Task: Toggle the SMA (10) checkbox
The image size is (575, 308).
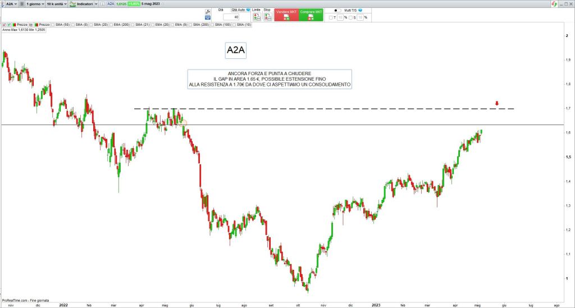Action: [x=234, y=25]
